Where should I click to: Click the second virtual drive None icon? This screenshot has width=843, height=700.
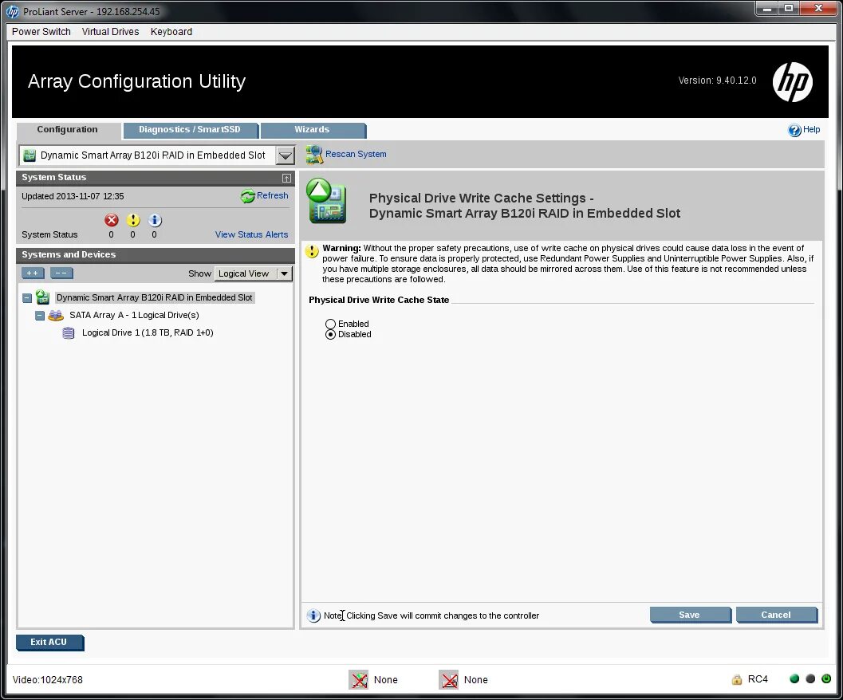pyautogui.click(x=448, y=679)
